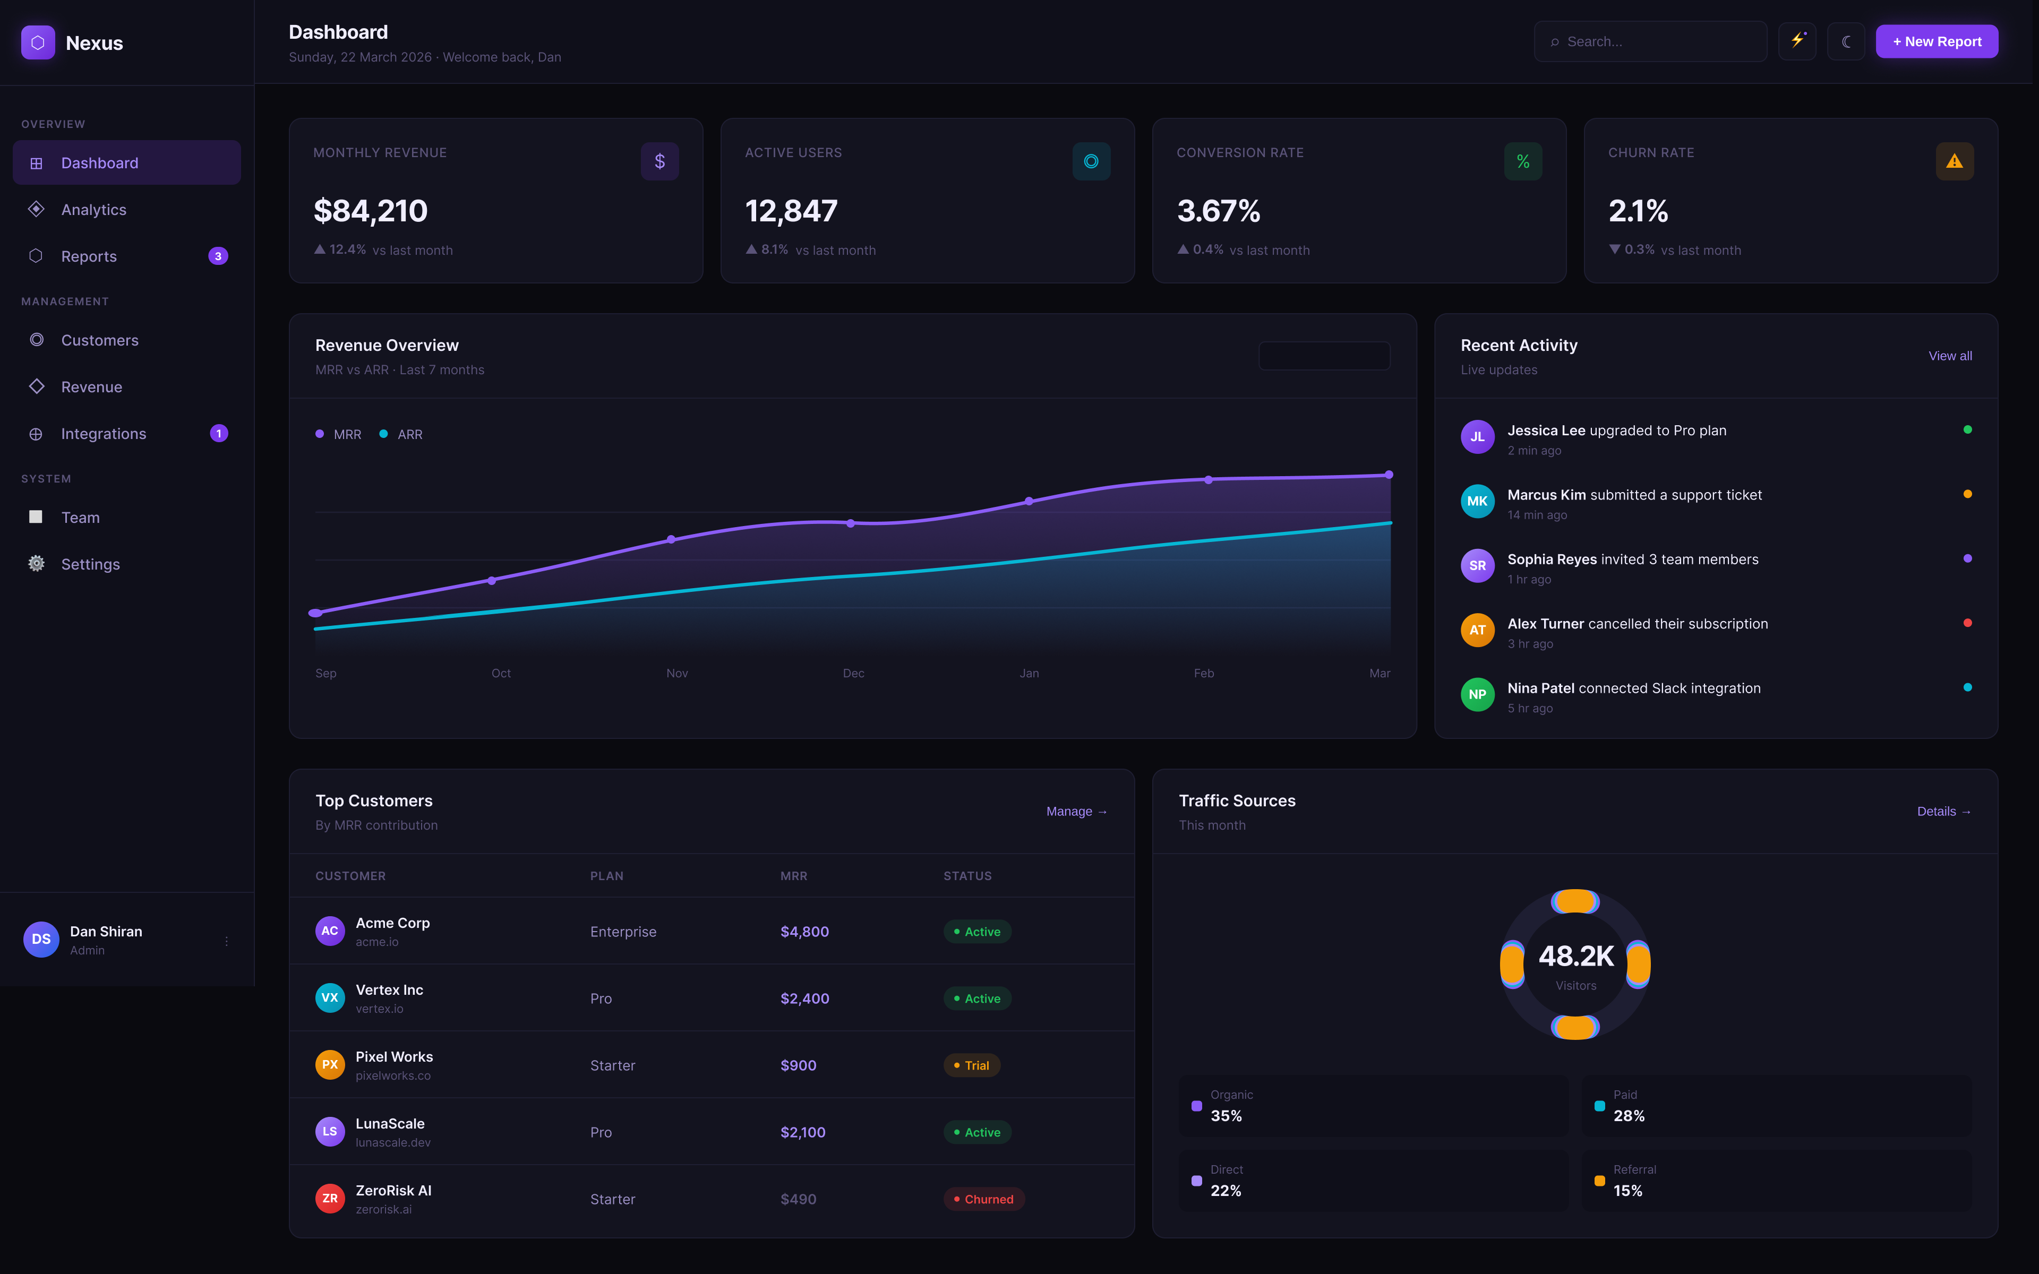
Task: Toggle dark mode with the moon icon
Action: pos(1845,41)
